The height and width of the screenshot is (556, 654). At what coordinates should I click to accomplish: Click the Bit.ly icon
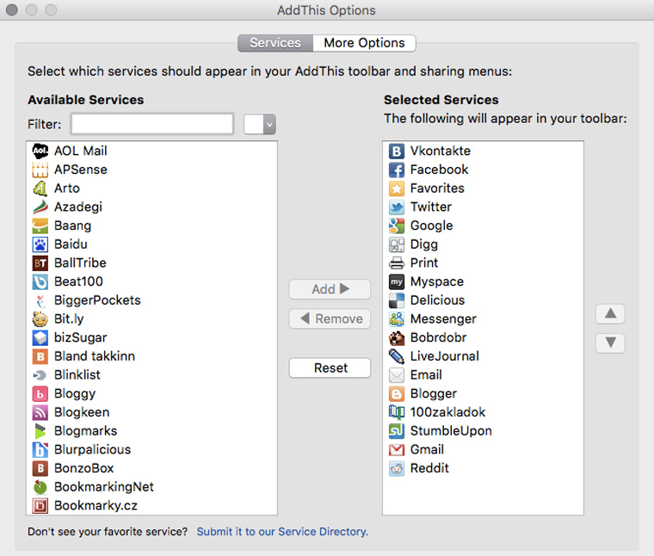point(40,319)
